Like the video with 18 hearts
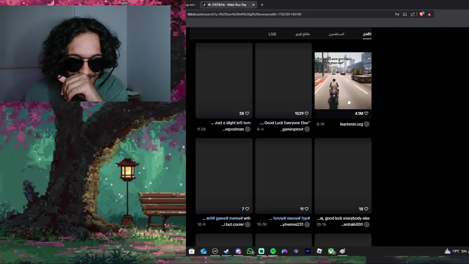469x264 pixels. click(x=366, y=209)
